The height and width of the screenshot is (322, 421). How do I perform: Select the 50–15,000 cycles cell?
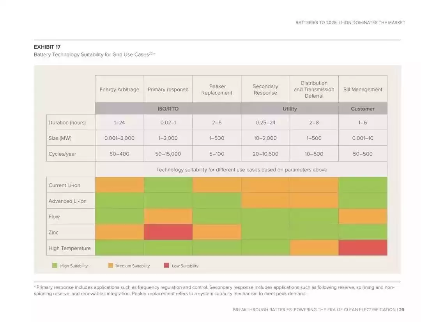(168, 154)
